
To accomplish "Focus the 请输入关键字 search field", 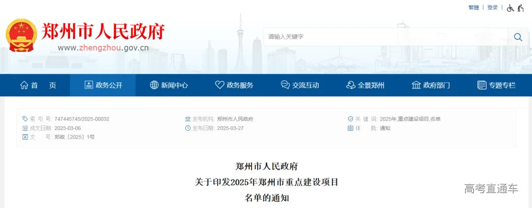I will point(385,37).
